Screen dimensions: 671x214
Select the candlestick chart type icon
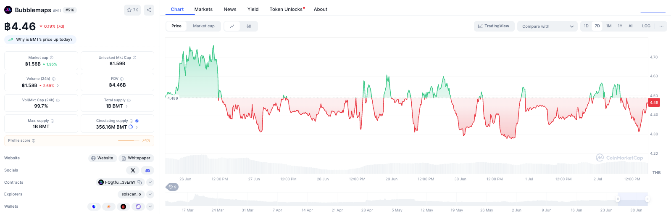[x=249, y=26]
